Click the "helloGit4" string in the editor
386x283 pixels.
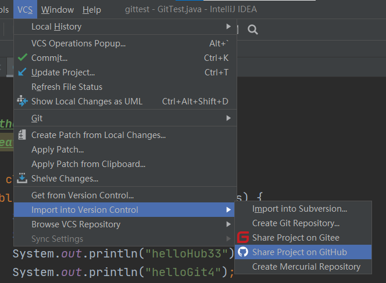click(183, 272)
